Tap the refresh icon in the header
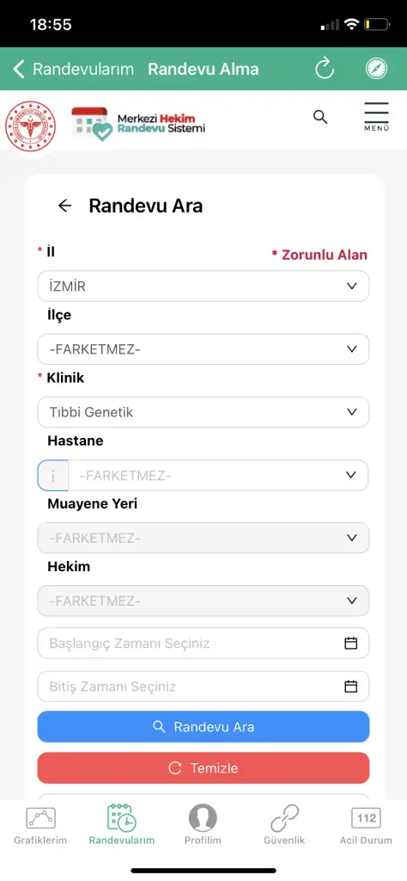 click(x=325, y=69)
